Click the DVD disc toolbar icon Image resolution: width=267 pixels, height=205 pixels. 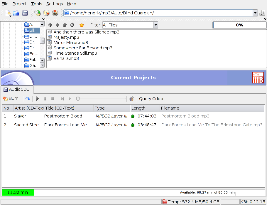tap(55, 13)
